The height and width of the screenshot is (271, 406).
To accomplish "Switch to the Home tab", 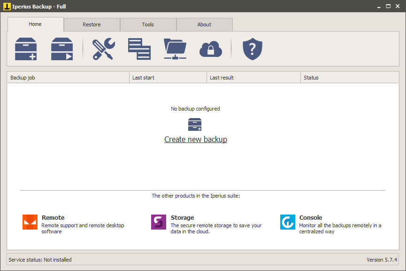I will (35, 24).
